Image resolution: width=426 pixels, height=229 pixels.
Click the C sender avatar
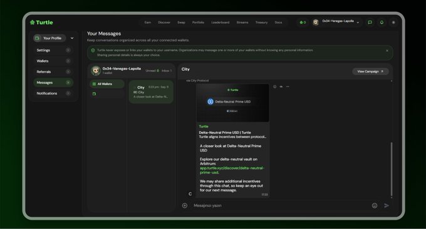[x=190, y=194]
